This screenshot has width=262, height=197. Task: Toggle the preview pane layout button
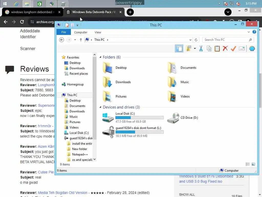point(179,48)
